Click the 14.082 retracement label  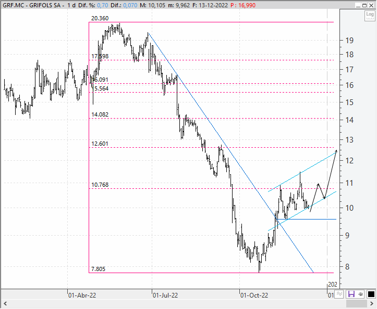[100, 114]
